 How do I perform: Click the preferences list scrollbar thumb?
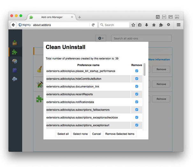click(x=145, y=69)
